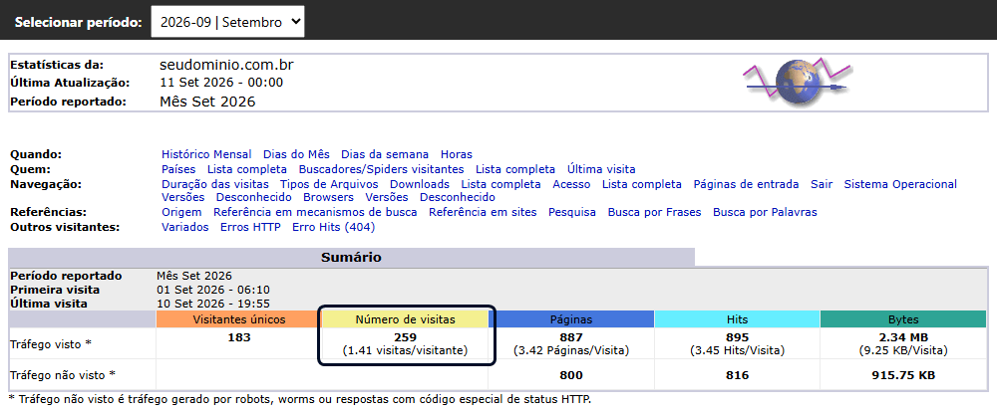Select the 887 pages value

pos(571,337)
